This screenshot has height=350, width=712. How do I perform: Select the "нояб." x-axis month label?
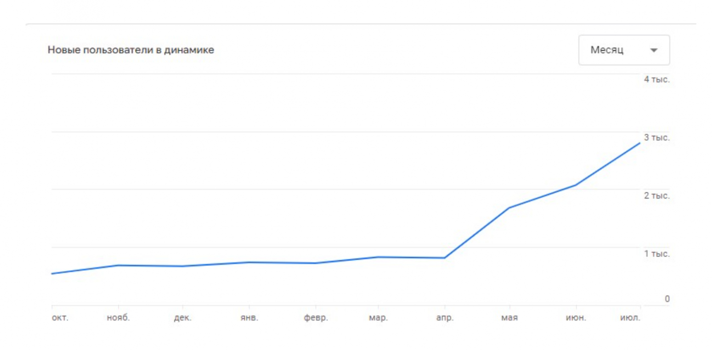[118, 318]
